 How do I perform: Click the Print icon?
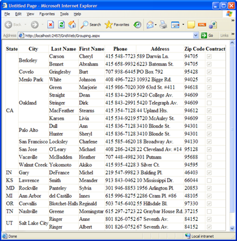pyautogui.click(x=163, y=25)
